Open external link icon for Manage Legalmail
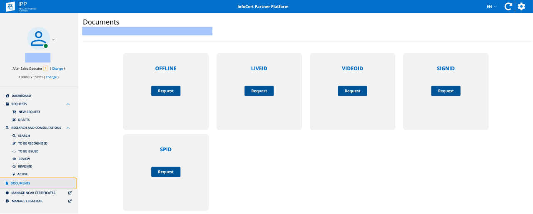The image size is (533, 214). (70, 201)
